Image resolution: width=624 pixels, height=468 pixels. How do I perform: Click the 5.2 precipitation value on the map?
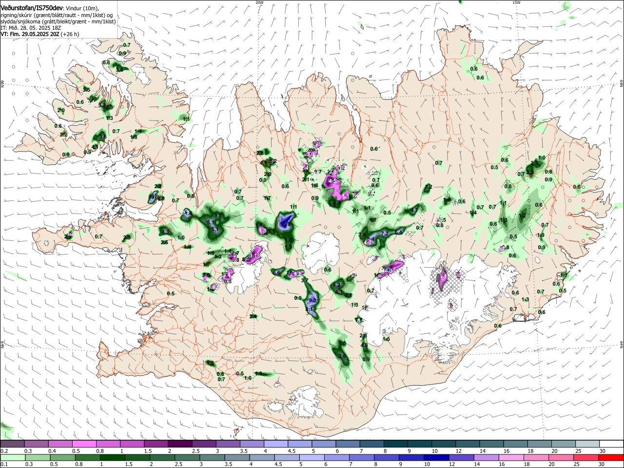click(273, 161)
